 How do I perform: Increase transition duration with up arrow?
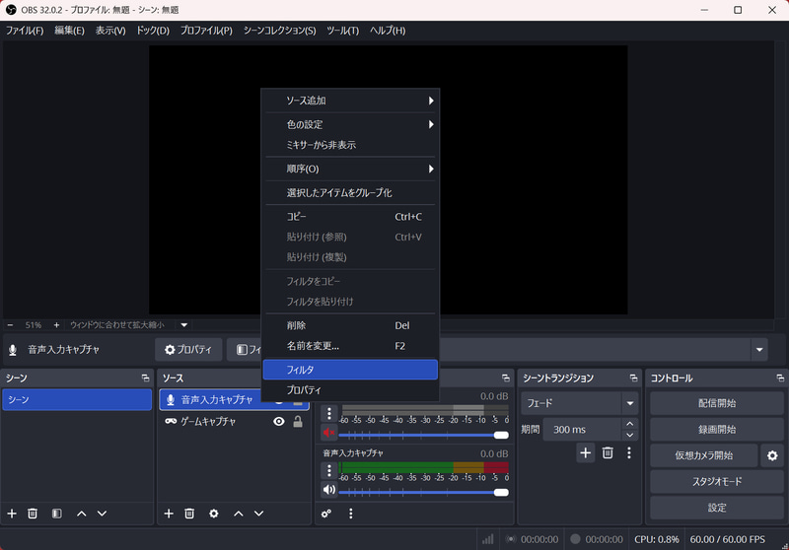pyautogui.click(x=629, y=423)
